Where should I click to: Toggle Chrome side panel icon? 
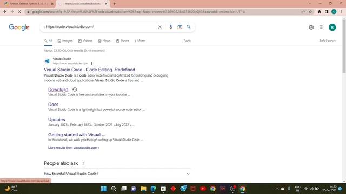pyautogui.click(x=327, y=12)
